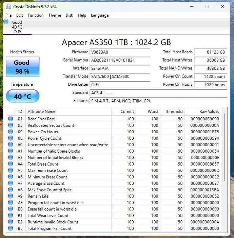234x238 pixels.
Task: Click status orb for Number of Valid Spare Blocks
Action: click(11, 151)
